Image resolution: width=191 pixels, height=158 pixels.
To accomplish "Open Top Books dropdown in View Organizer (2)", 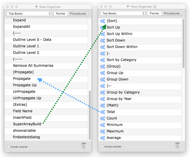I will tap(123, 13).
